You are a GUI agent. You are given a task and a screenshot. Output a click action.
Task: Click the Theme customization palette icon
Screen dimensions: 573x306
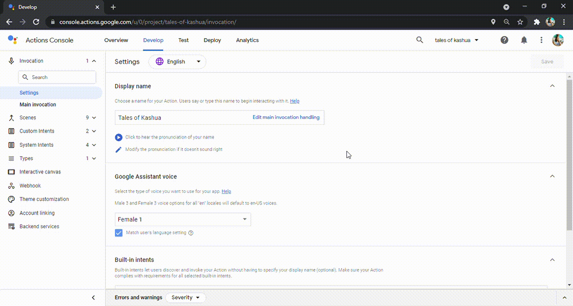(12, 199)
